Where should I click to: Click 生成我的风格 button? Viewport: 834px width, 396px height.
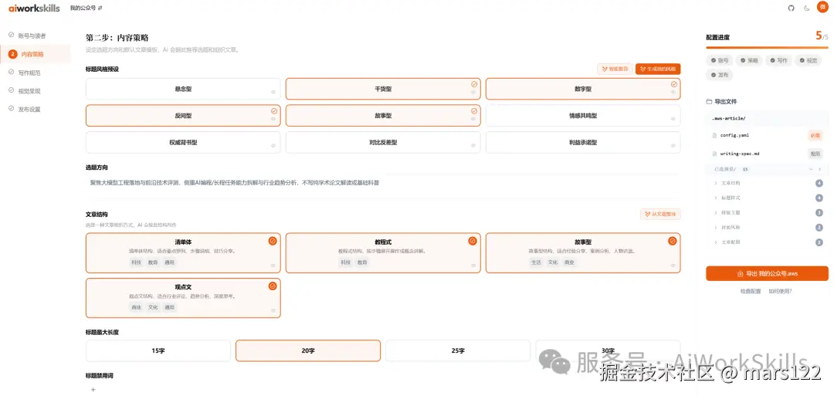(658, 69)
